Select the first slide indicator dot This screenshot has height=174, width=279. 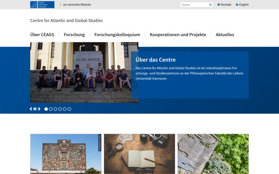pyautogui.click(x=46, y=109)
